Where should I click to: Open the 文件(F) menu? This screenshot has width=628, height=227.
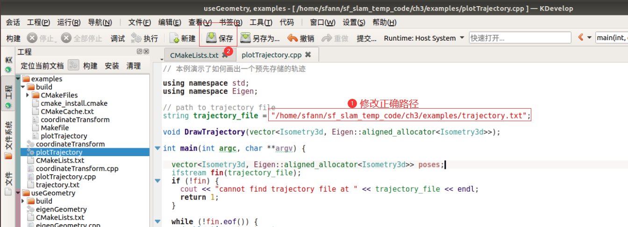click(140, 22)
